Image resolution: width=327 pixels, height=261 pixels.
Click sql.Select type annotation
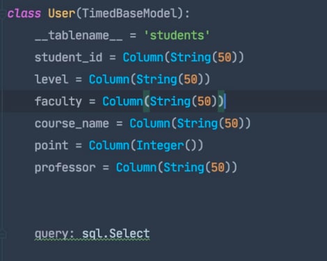click(x=116, y=233)
